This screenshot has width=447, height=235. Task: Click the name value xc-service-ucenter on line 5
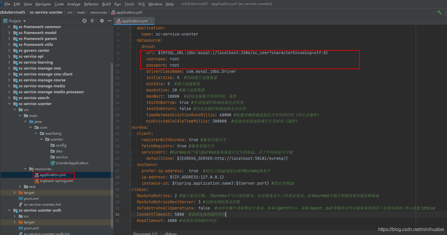177,34
